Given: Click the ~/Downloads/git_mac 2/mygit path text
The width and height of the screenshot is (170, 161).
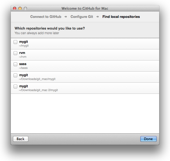Looking at the screenshot, I should click(x=38, y=90).
